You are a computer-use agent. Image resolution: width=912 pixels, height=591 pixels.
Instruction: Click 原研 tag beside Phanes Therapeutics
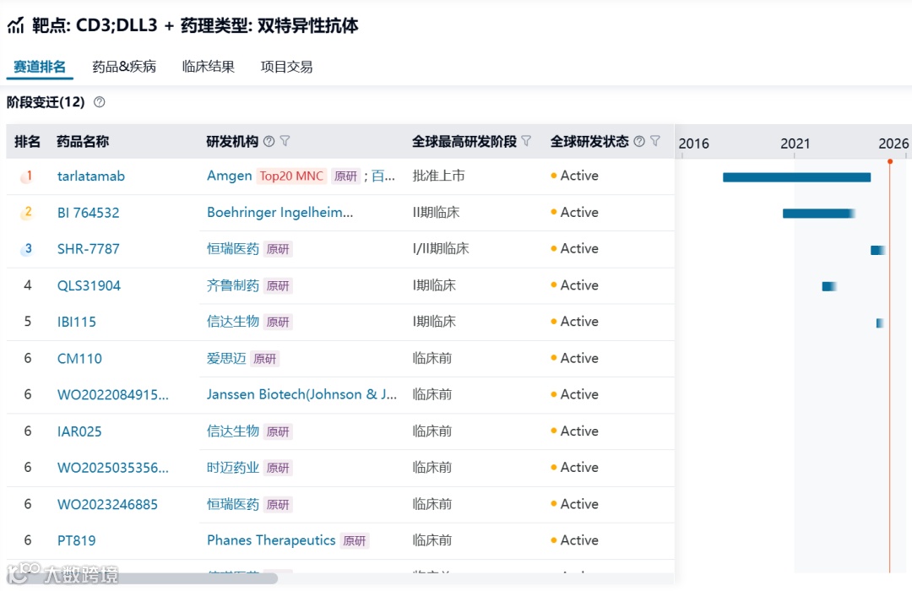pos(354,541)
